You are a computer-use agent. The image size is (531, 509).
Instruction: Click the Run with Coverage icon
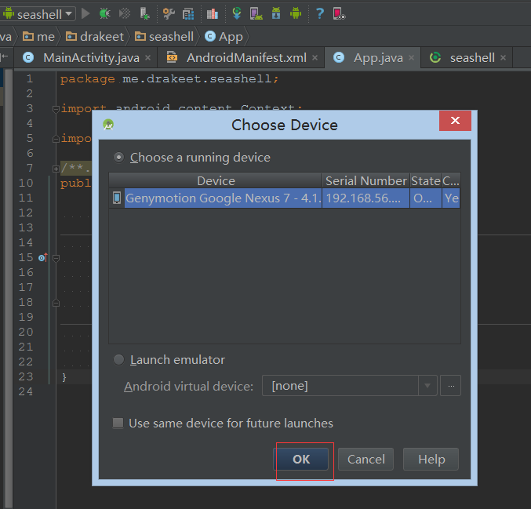pyautogui.click(x=125, y=13)
